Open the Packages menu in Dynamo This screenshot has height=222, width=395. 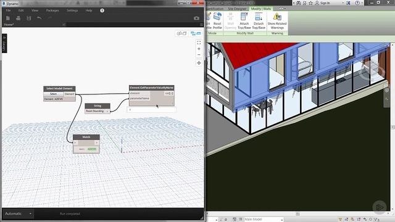click(x=52, y=10)
